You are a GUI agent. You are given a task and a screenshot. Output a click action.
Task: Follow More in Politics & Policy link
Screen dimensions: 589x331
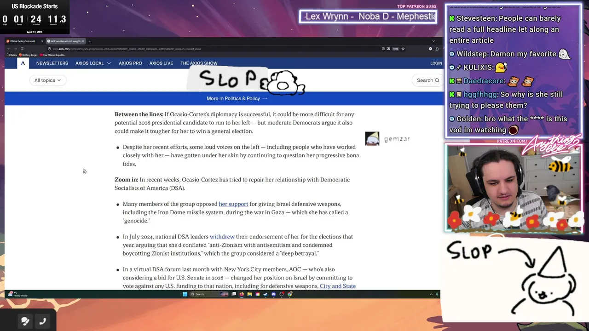tap(237, 98)
